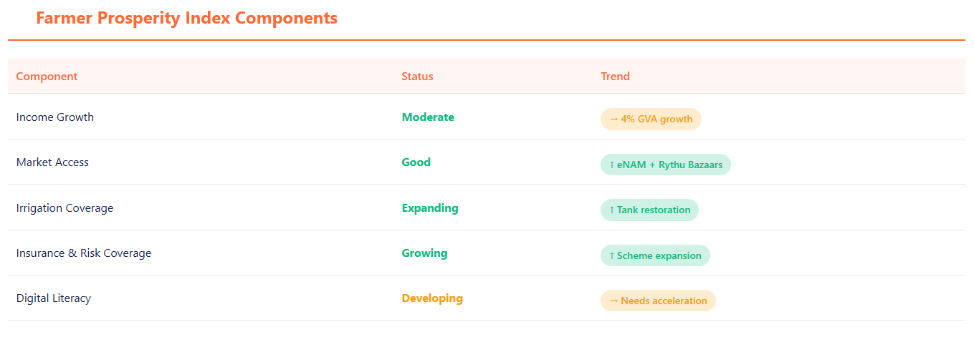This screenshot has height=342, width=974.
Task: Click the Component column header
Action: tap(47, 77)
